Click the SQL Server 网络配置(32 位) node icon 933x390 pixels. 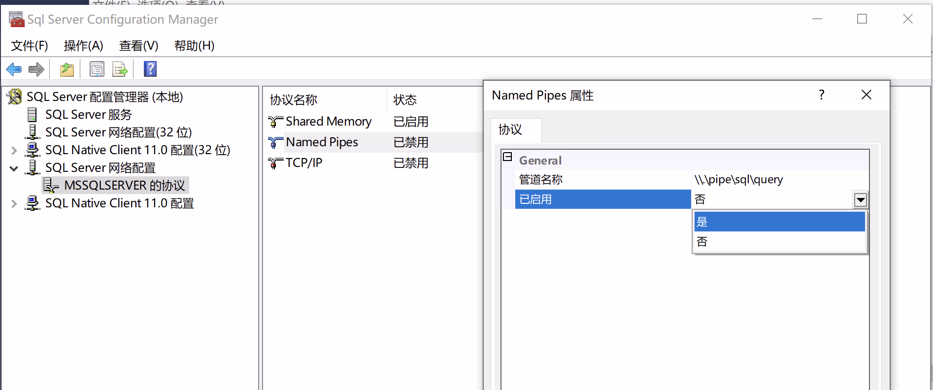(33, 132)
